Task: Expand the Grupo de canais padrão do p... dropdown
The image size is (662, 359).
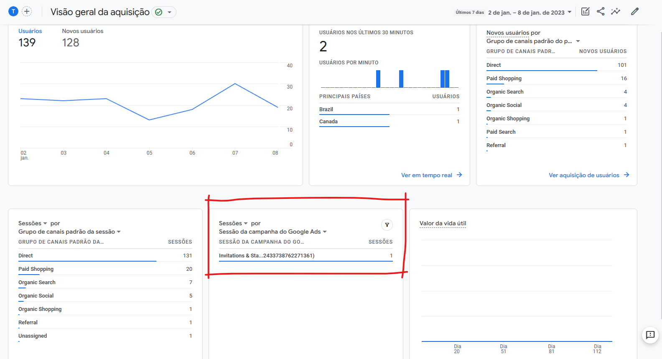Action: 533,41
